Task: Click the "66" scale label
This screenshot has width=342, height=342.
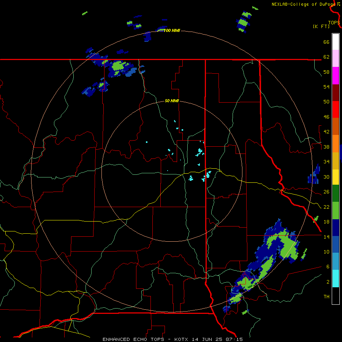Action: 326,42
